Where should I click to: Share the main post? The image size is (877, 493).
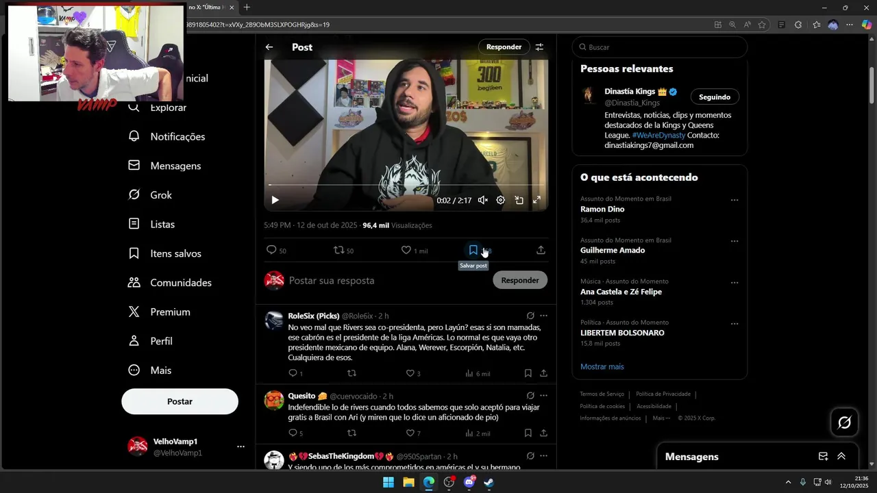pos(541,251)
